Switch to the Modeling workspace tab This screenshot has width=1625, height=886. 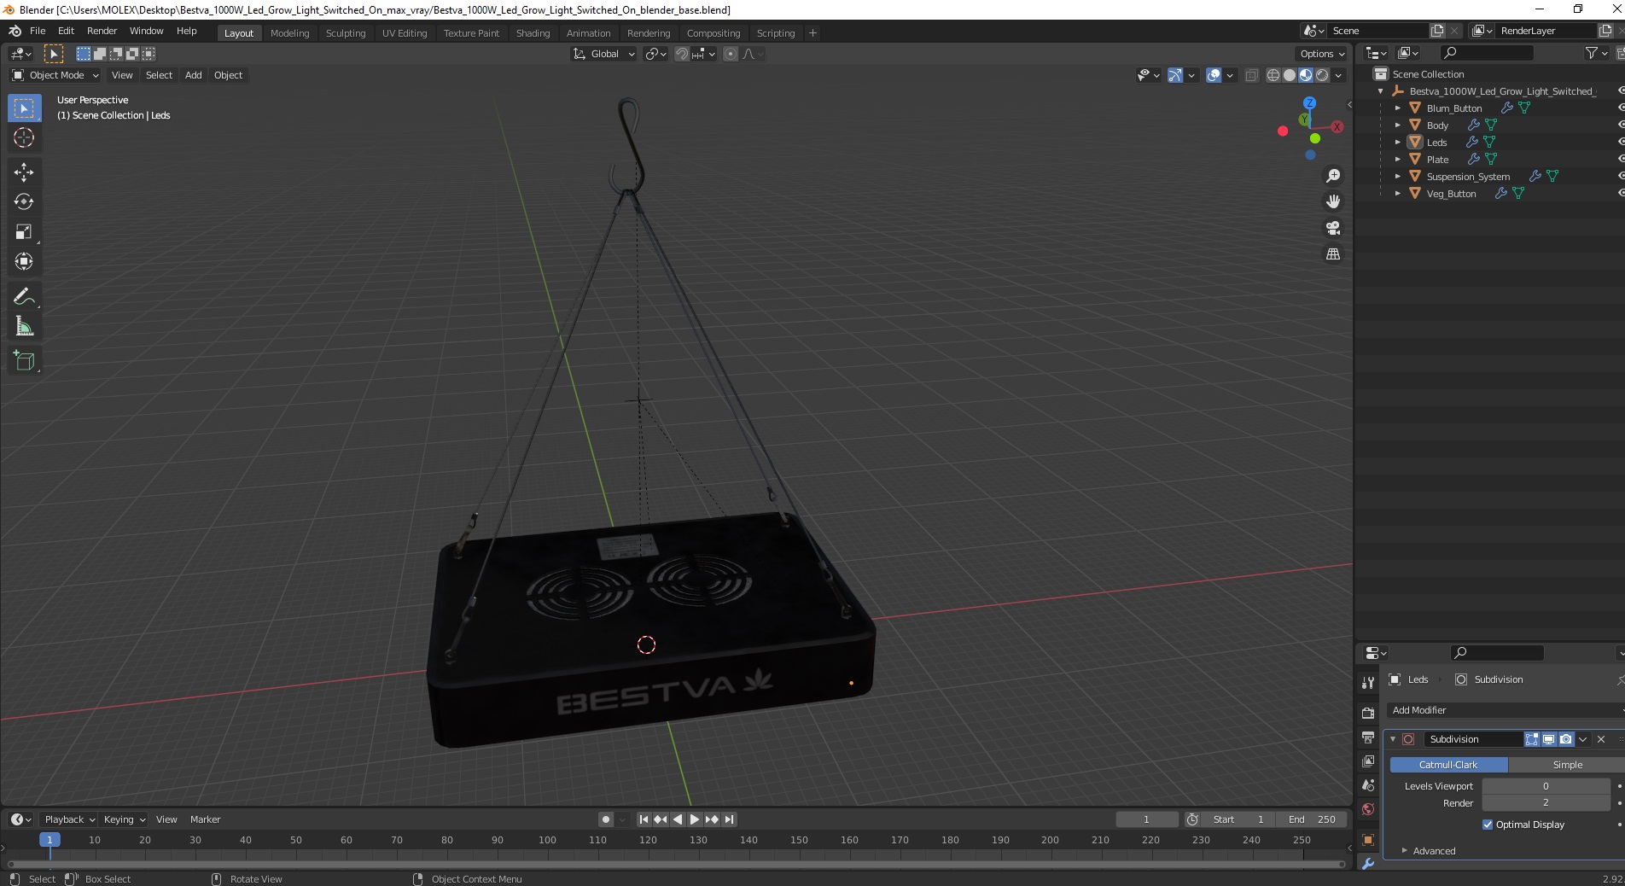pyautogui.click(x=289, y=33)
